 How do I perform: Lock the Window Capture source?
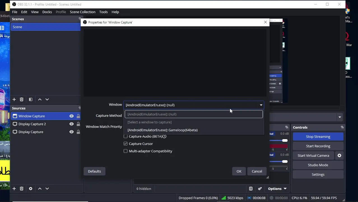pos(78,116)
